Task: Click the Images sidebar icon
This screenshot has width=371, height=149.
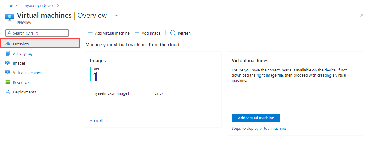Action: tap(8, 63)
